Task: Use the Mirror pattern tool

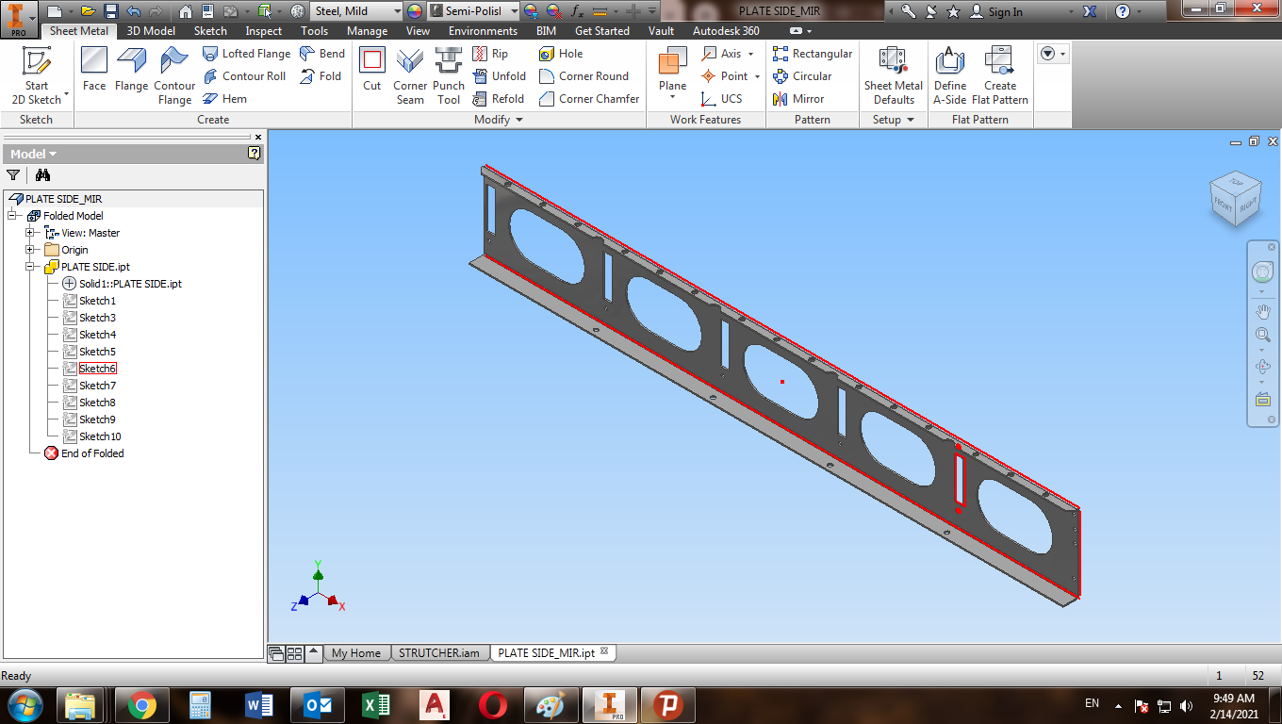Action: (x=798, y=99)
